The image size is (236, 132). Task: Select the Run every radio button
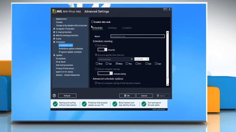[96, 45]
